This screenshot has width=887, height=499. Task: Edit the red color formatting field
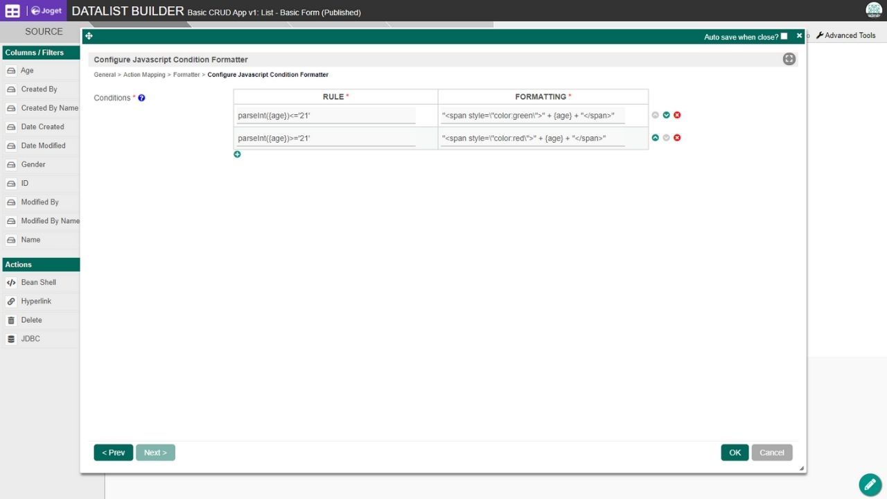(x=532, y=139)
